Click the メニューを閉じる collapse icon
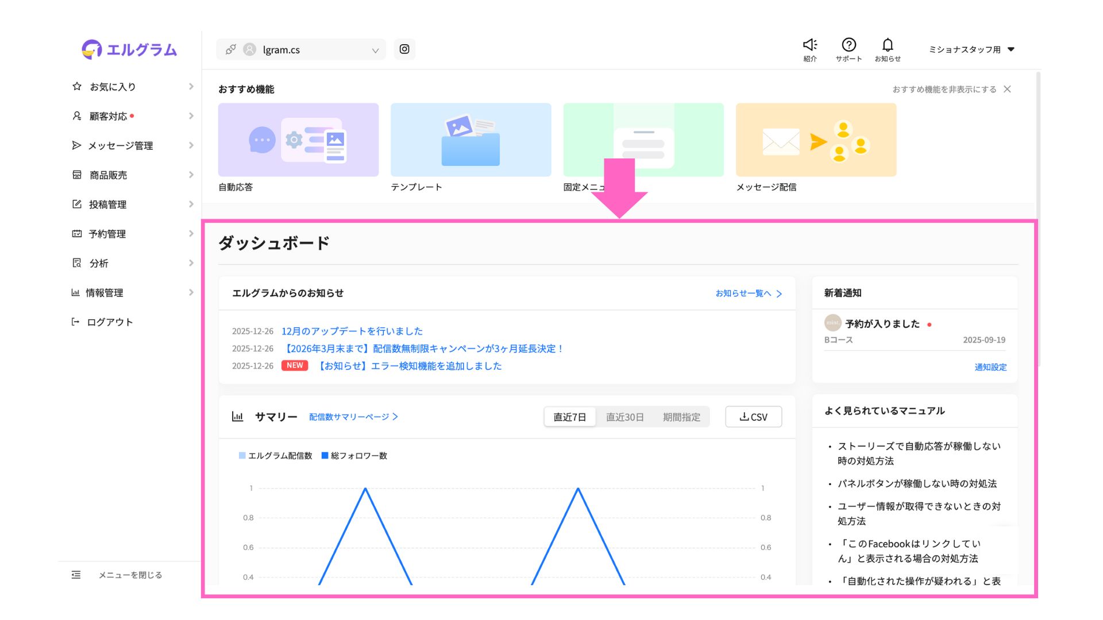The width and height of the screenshot is (1103, 620). (x=76, y=575)
